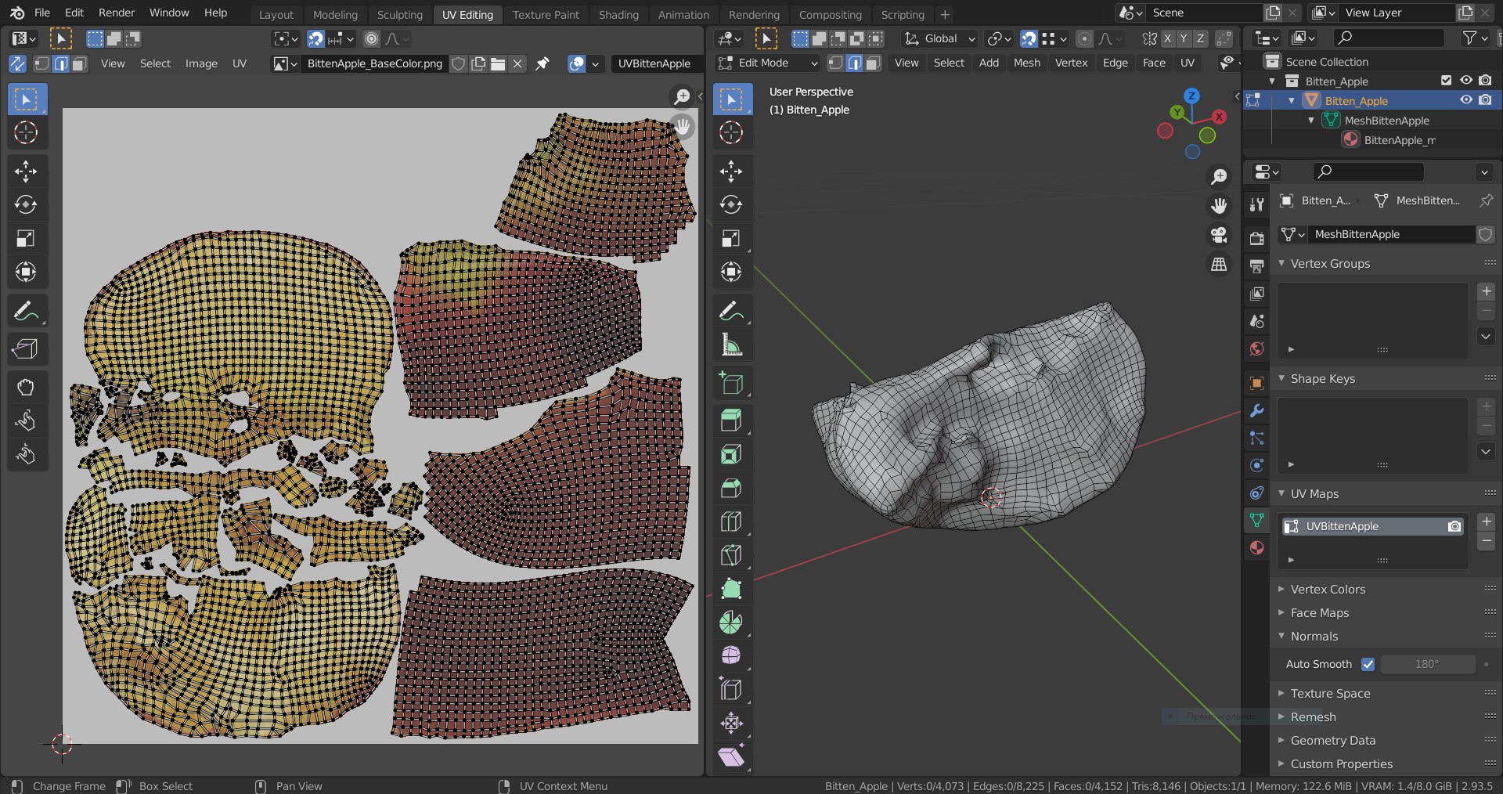Toggle Auto Smooth checkbox

(x=1368, y=664)
